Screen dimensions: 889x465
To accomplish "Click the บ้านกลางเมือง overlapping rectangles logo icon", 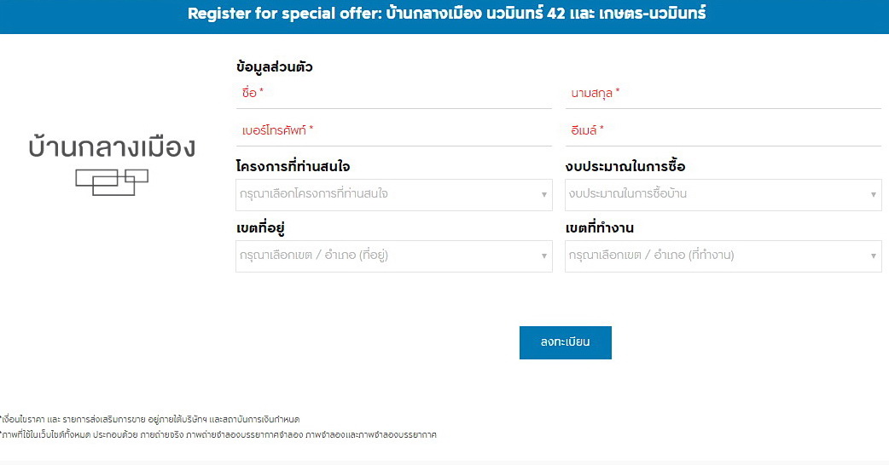I will 111,181.
